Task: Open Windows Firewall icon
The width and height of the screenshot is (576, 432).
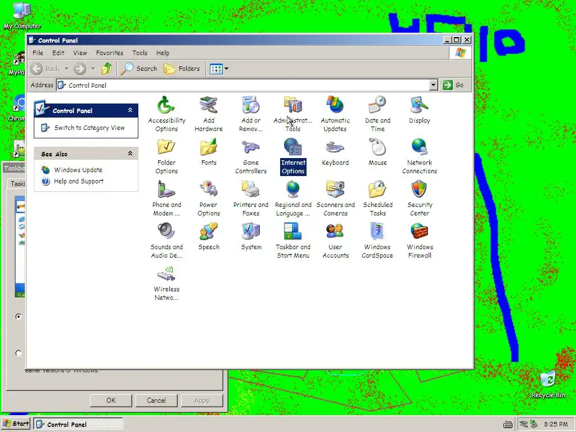Action: click(x=420, y=241)
